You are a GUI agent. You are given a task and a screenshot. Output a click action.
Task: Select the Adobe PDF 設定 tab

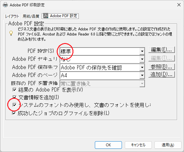click(x=60, y=16)
